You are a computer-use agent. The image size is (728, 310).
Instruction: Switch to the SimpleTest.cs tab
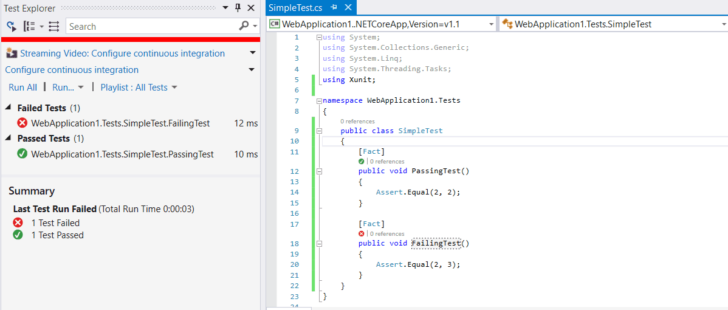(295, 7)
